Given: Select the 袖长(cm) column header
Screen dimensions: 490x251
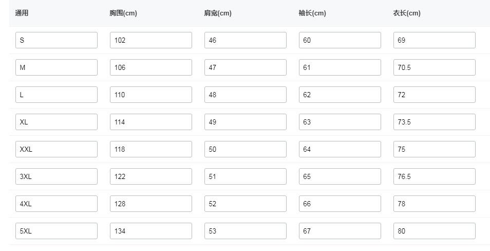Looking at the screenshot, I should coord(312,13).
